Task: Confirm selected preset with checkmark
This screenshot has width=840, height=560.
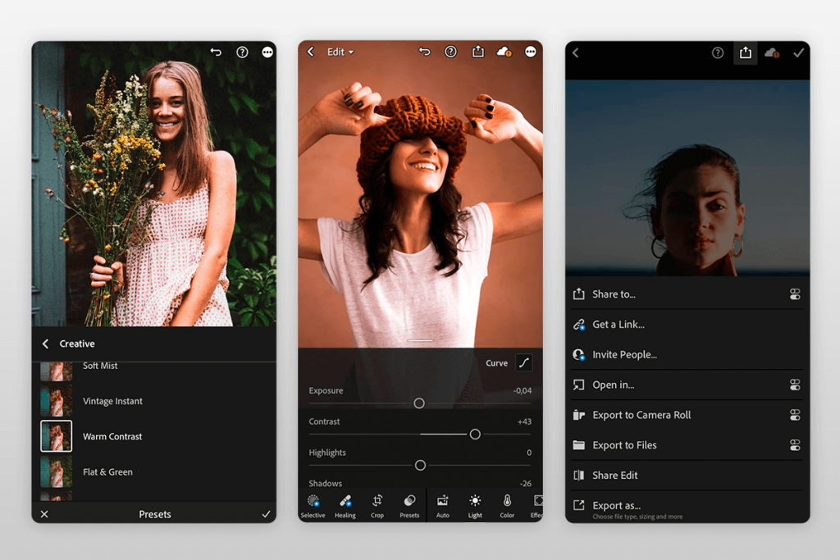Action: click(265, 514)
